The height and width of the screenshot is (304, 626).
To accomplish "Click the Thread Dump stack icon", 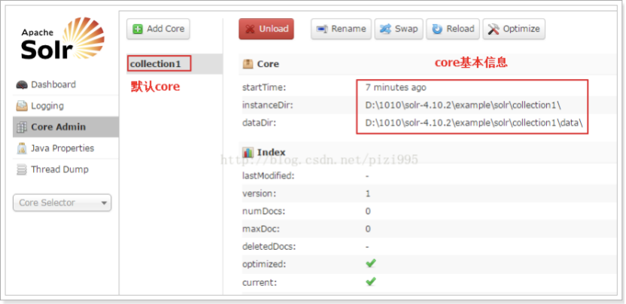I will [22, 169].
